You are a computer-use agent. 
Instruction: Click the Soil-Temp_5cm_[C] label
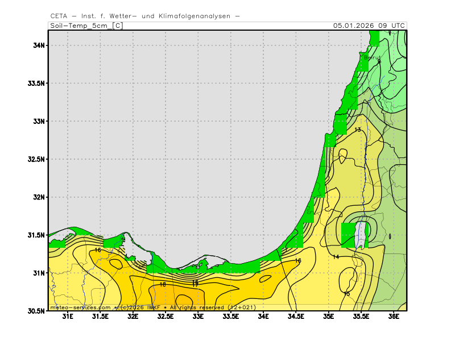pos(86,26)
